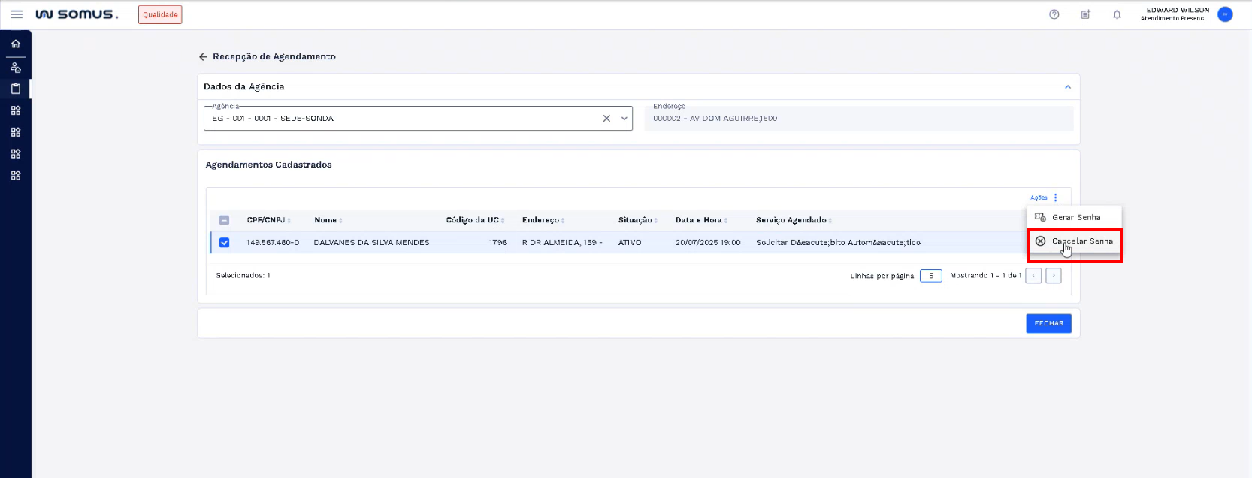Collapse the Dados da Agência section

[x=1067, y=87]
